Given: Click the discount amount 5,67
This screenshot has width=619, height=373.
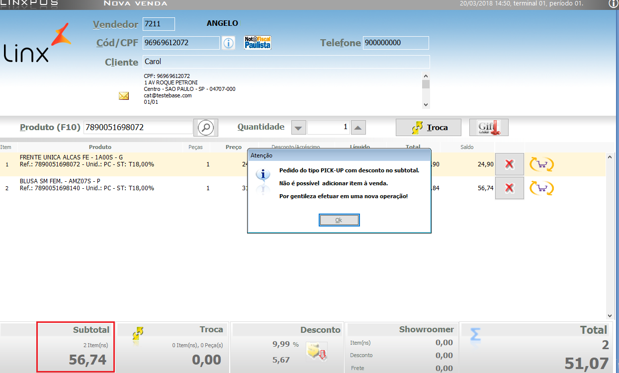Looking at the screenshot, I should (x=280, y=359).
